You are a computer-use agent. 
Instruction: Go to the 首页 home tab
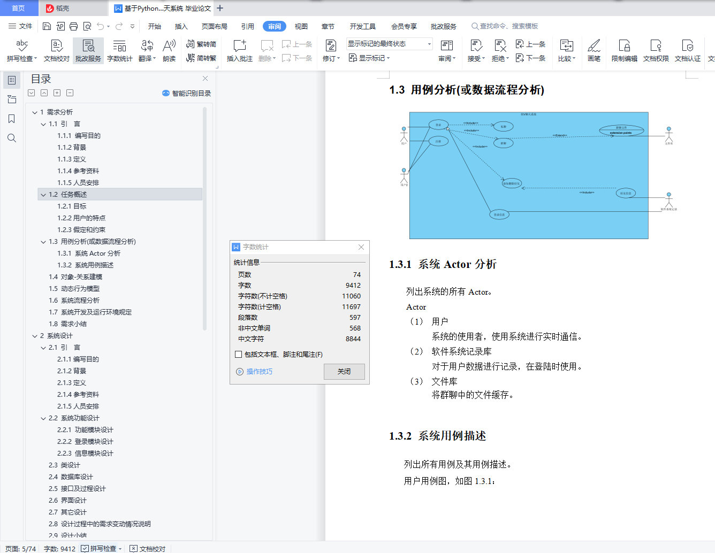pyautogui.click(x=18, y=8)
